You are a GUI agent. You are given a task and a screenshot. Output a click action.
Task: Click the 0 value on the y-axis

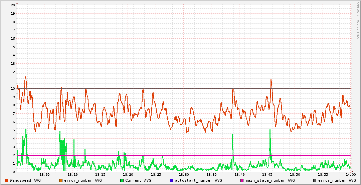[14, 172]
